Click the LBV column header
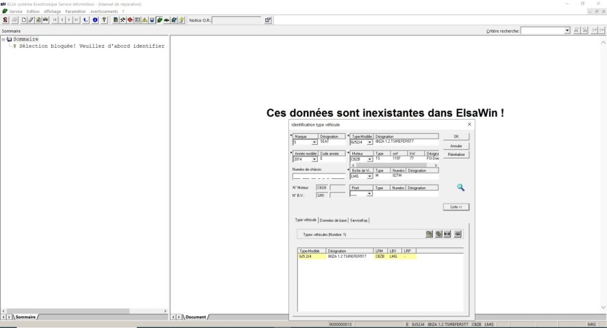Image resolution: width=607 pixels, height=328 pixels. click(x=395, y=251)
